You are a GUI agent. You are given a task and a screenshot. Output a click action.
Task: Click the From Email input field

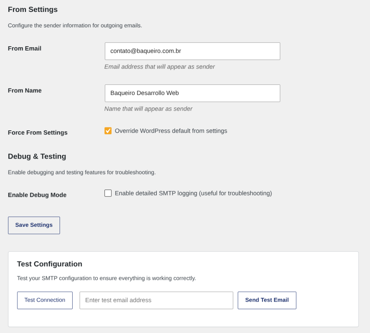click(192, 51)
